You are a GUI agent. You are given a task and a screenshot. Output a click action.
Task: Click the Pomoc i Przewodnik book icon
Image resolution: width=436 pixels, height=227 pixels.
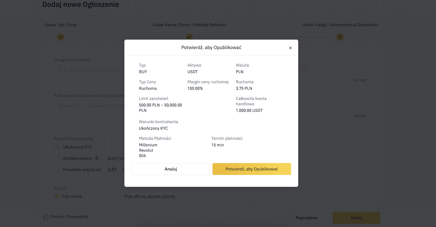coord(46,217)
